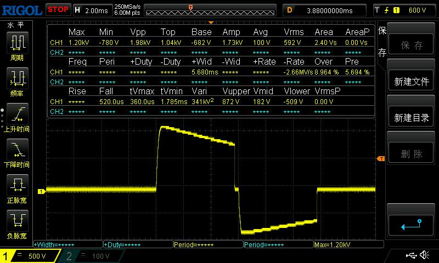Click the CH1 Amp value 1.73kV

(x=232, y=43)
